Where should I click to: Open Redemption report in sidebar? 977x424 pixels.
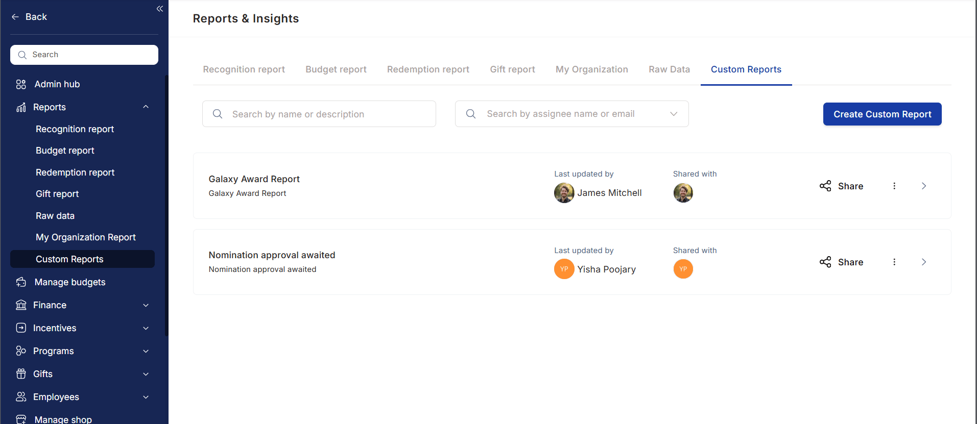pyautogui.click(x=75, y=172)
